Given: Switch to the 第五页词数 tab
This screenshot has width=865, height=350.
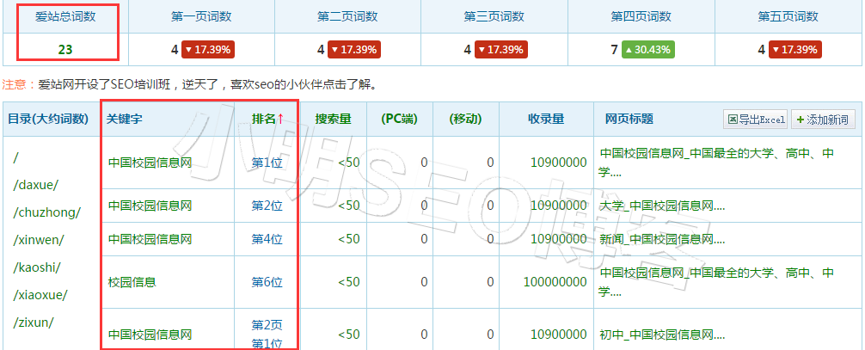Looking at the screenshot, I should pos(788,16).
